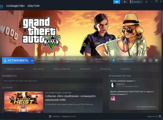Open Поддержка tab

point(125,69)
